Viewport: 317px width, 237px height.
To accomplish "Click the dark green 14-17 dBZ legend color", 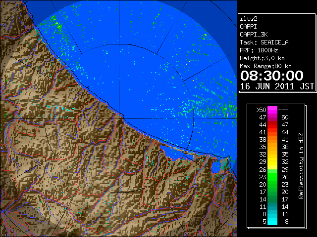I will 272,199.
